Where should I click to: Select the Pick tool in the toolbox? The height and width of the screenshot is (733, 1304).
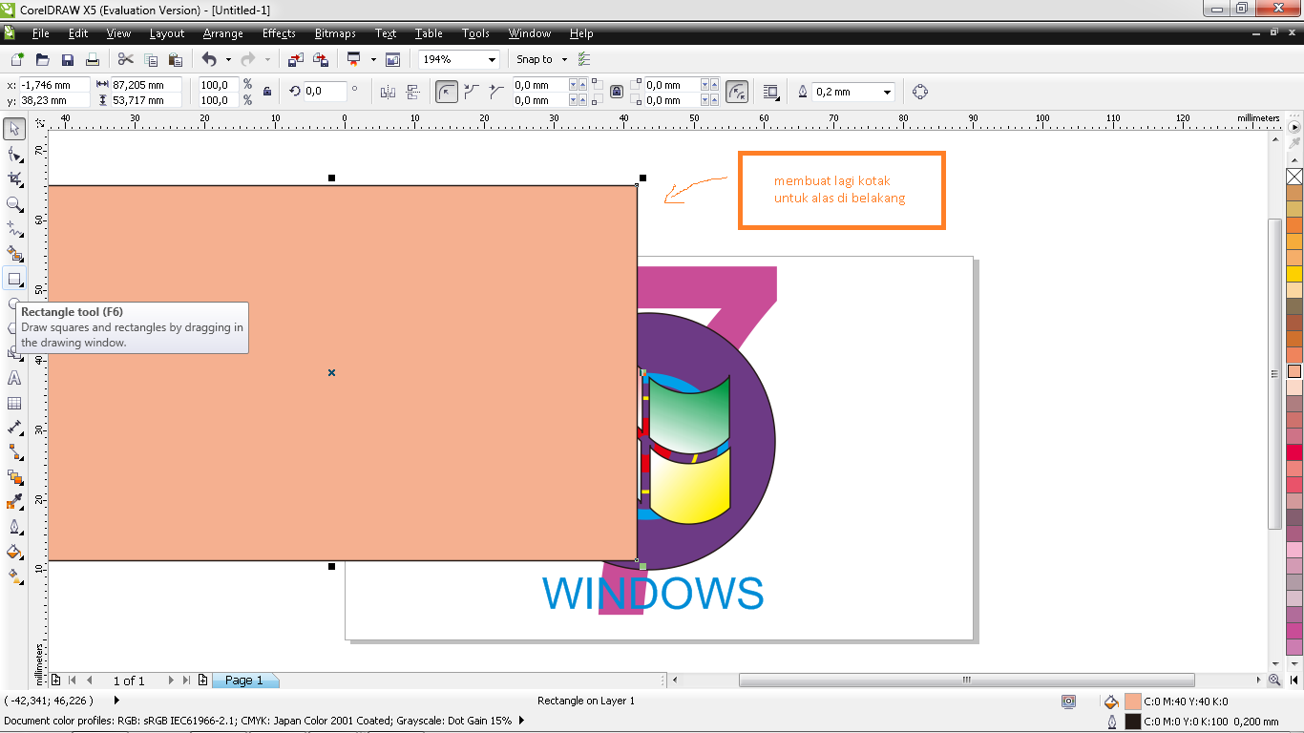[14, 128]
